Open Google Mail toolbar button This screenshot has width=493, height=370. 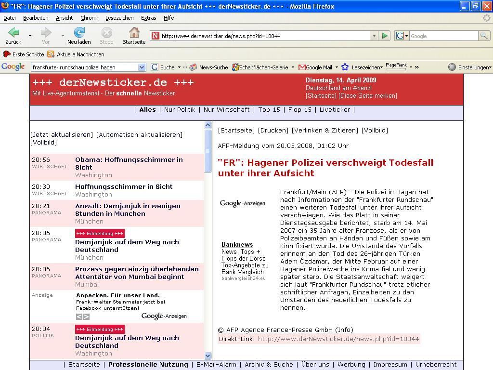tap(315, 67)
